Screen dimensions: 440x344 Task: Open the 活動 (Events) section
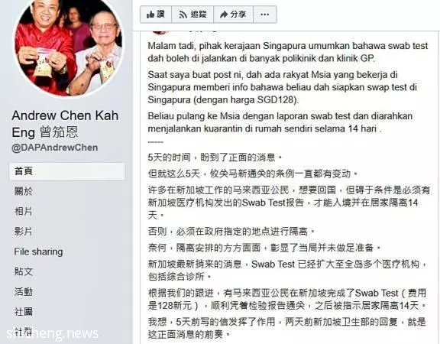24,292
